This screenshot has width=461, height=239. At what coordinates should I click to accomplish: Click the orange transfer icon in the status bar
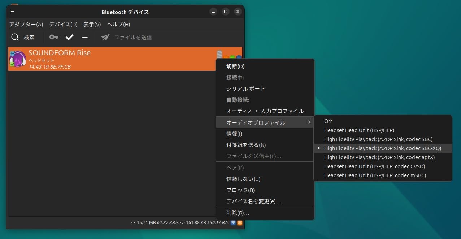click(240, 223)
